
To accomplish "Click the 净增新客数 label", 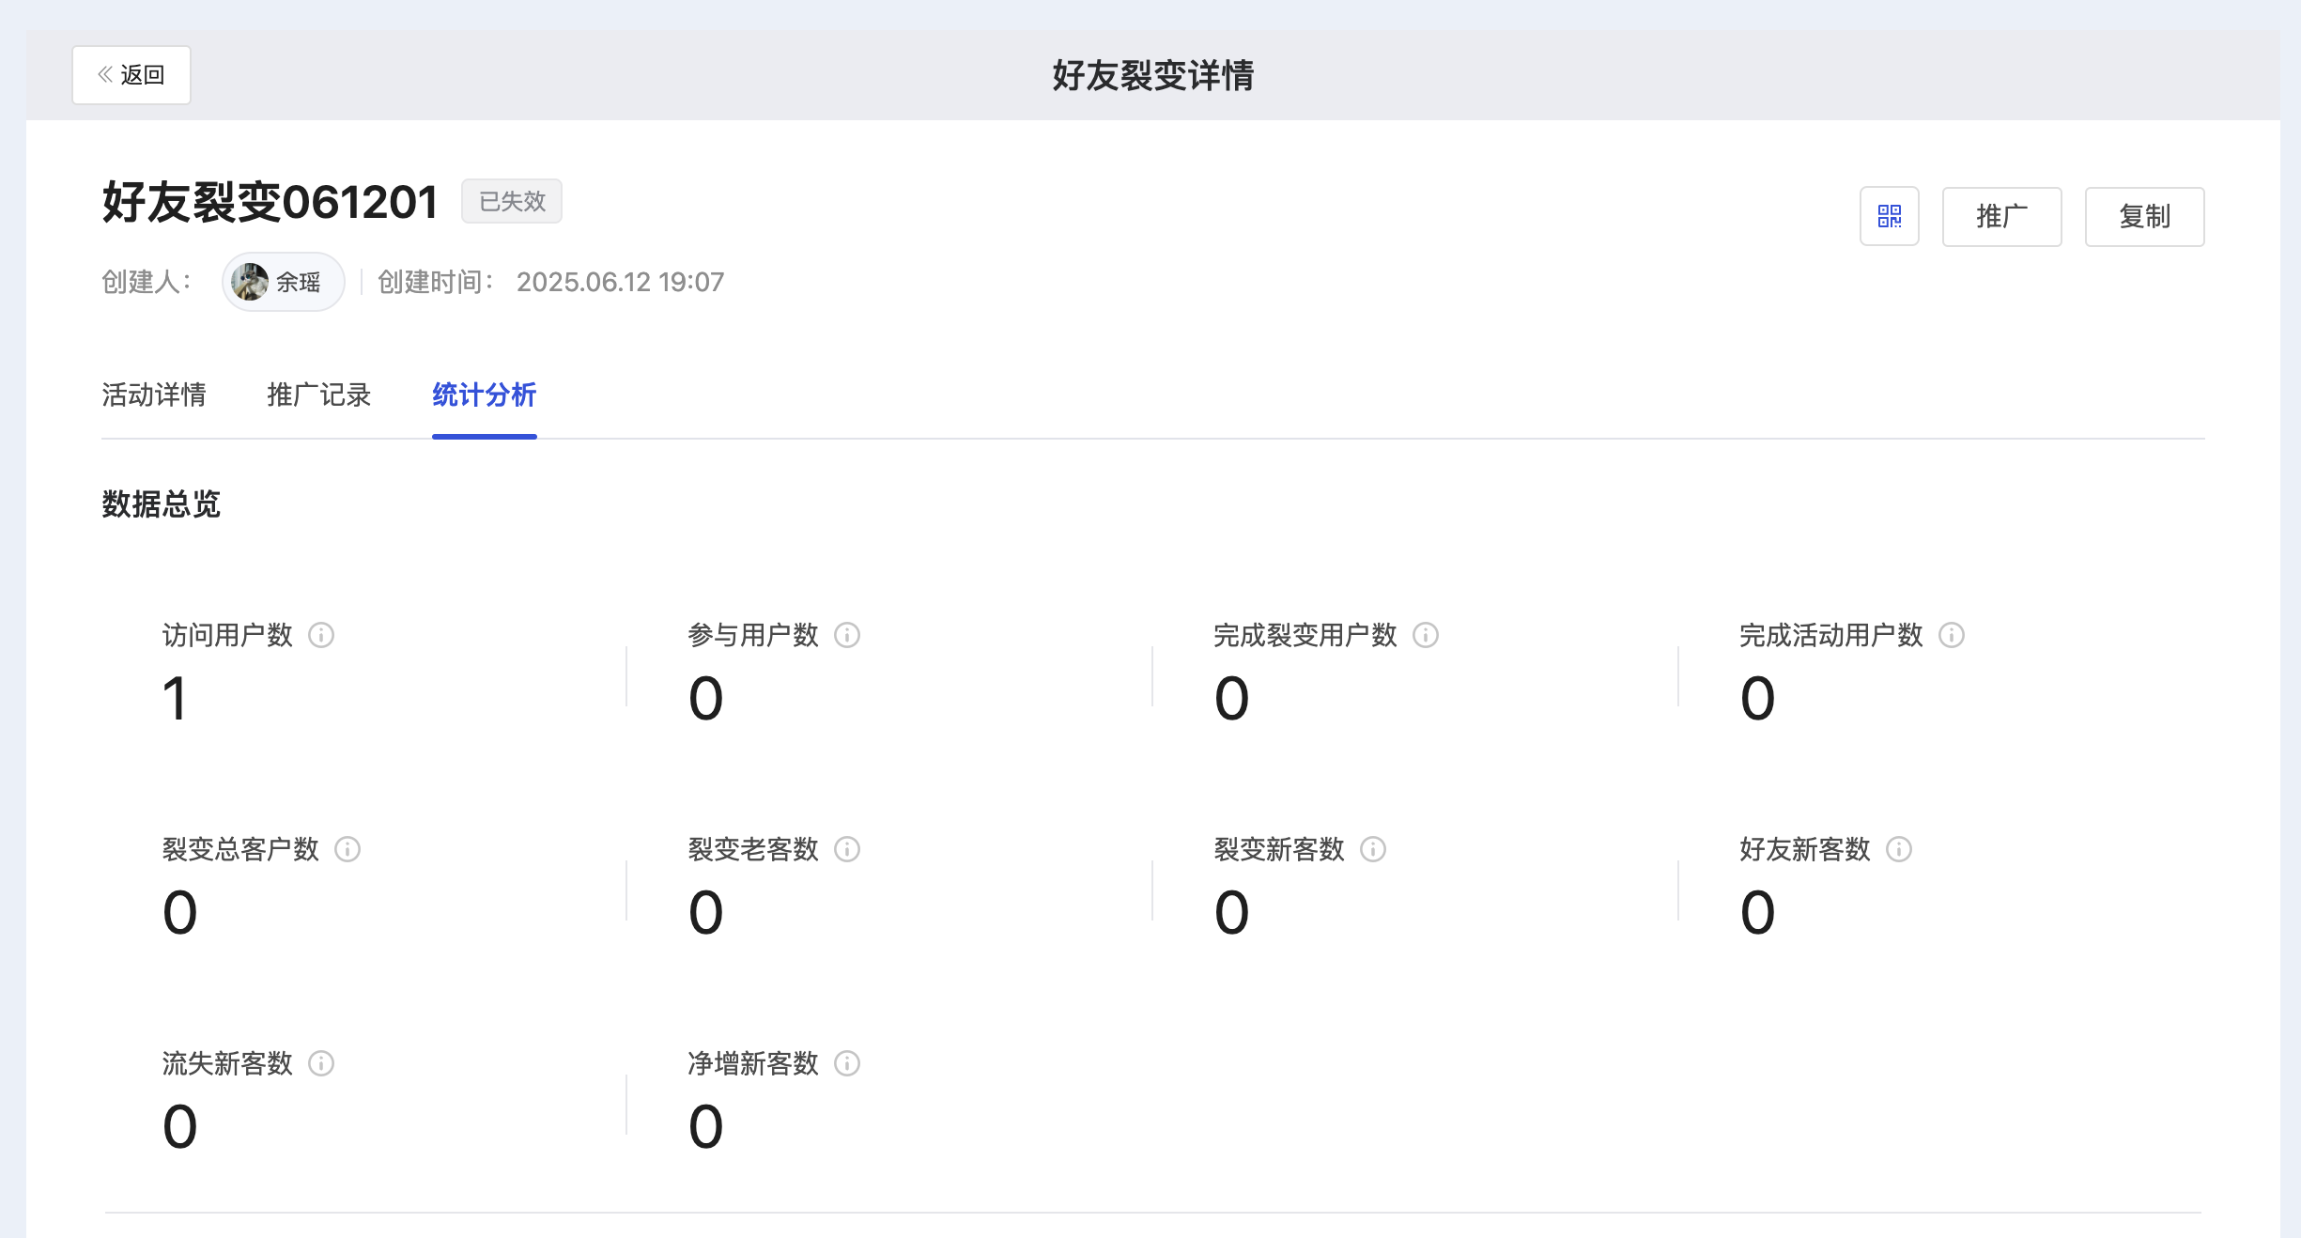I will tap(753, 1064).
